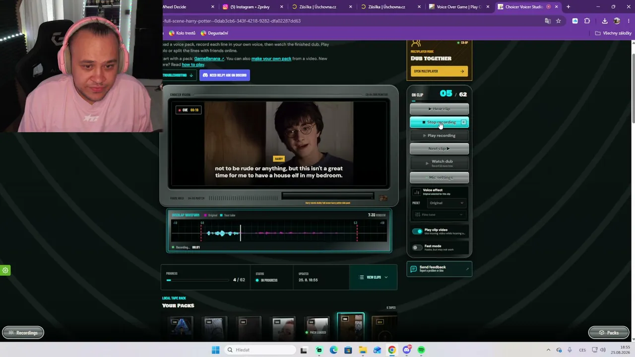Open Kolo trestů bookmark

click(182, 33)
